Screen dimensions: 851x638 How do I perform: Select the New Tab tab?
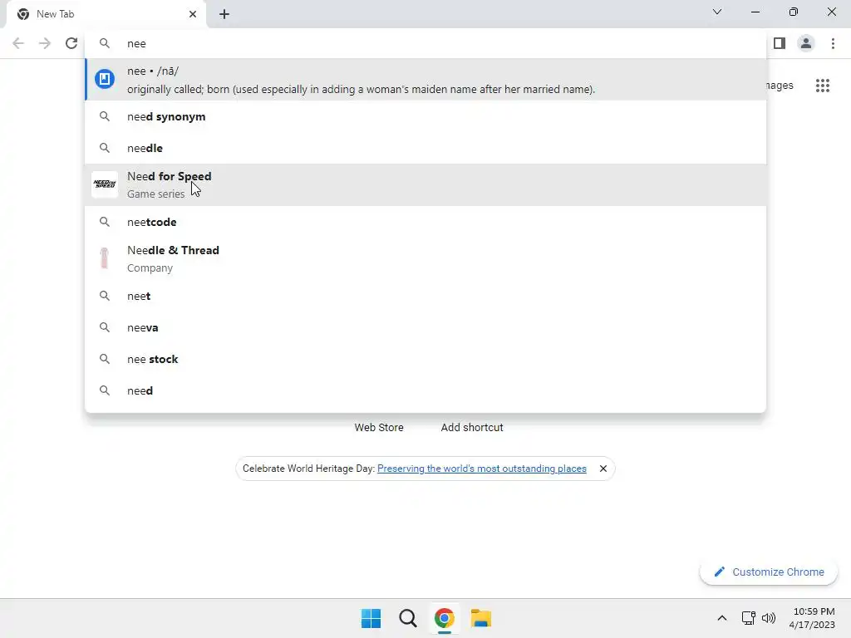(x=106, y=14)
